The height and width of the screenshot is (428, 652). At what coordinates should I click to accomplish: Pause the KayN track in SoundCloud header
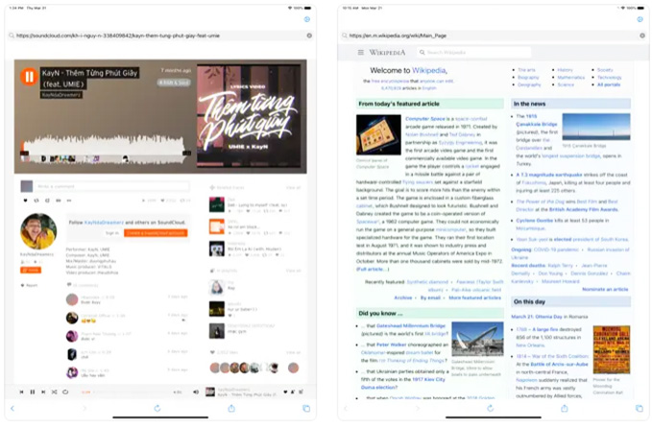(29, 77)
